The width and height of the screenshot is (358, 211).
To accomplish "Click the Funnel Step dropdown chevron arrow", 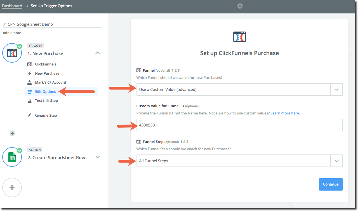I will click(337, 161).
